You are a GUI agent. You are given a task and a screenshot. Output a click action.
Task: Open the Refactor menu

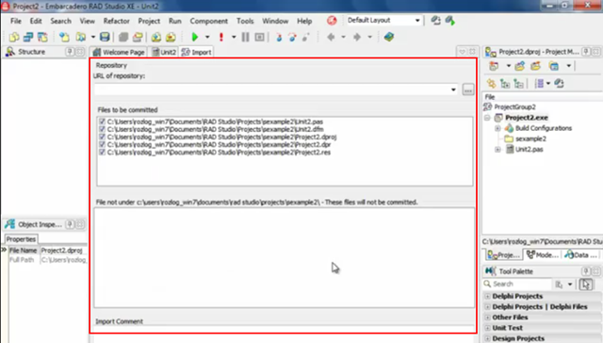click(116, 21)
